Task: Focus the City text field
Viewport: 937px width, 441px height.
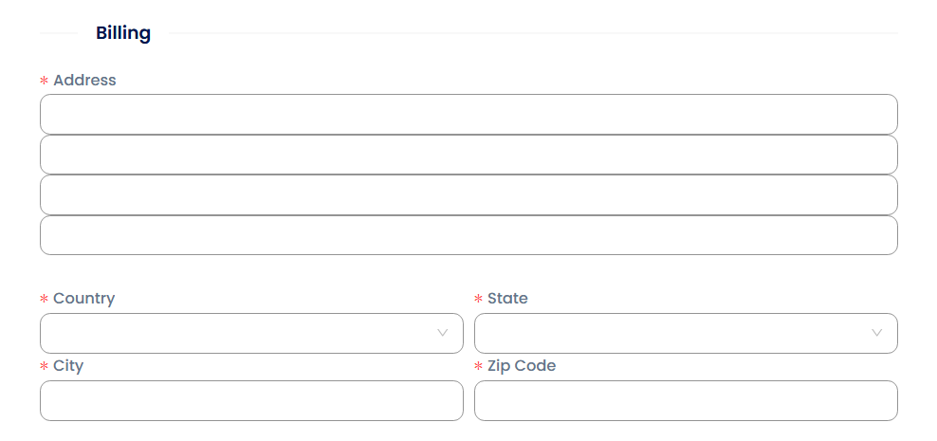Action: click(x=251, y=400)
